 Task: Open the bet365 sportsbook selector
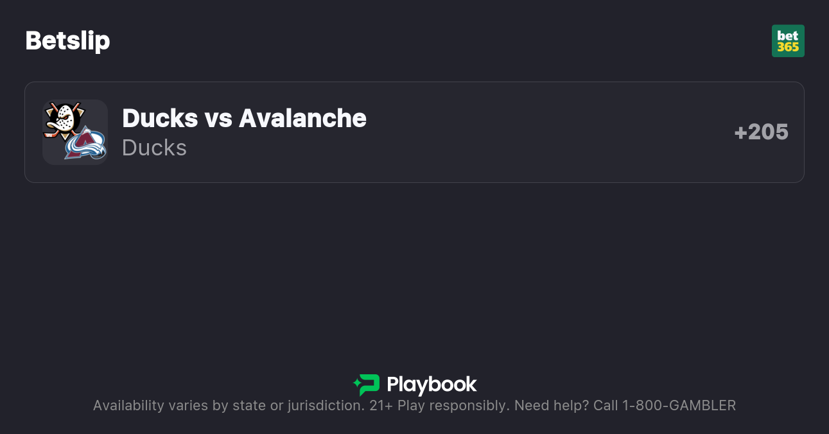(788, 40)
